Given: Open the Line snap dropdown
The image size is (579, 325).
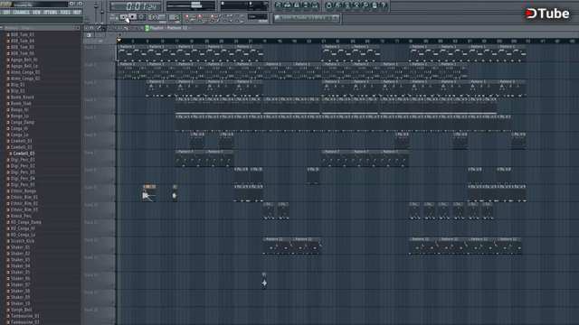Looking at the screenshot, I should [258, 16].
